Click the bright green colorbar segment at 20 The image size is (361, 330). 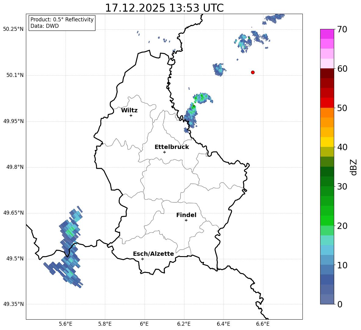coord(327,220)
